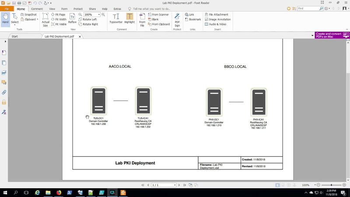Rotate the page left
This screenshot has width=350, height=197.
point(87,19)
